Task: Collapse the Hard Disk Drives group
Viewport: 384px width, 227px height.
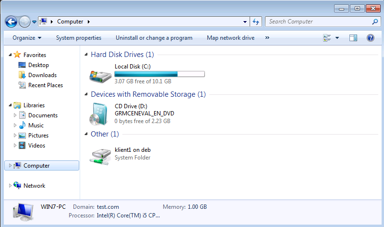Action: pyautogui.click(x=86, y=55)
